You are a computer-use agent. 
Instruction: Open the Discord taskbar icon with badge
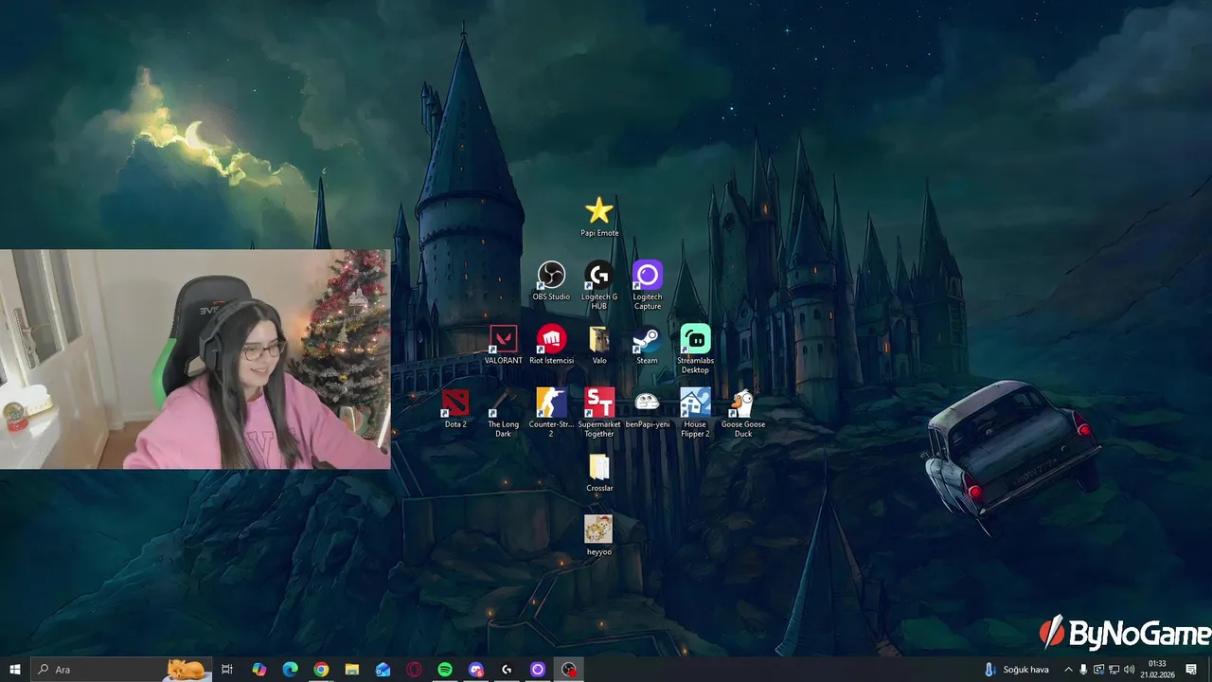pos(476,670)
